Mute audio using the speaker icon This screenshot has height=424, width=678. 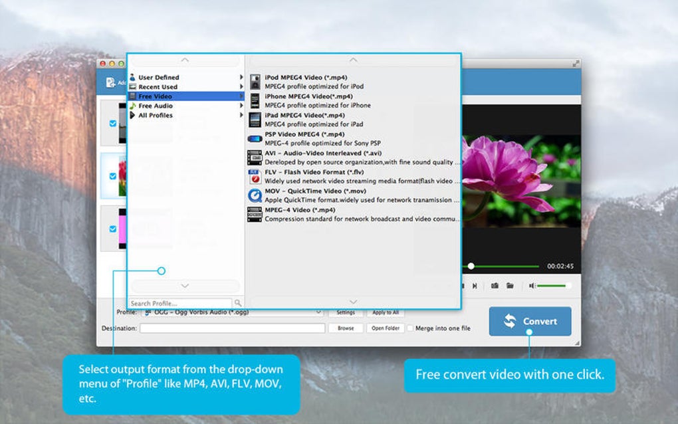(532, 286)
